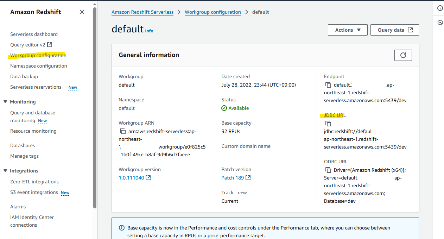Open Query and database monitoring
Image resolution: width=444 pixels, height=239 pixels.
coord(33,117)
